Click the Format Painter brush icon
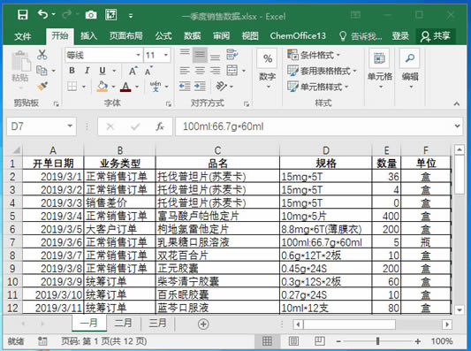Viewport: 471px width, 351px height. pos(42,87)
